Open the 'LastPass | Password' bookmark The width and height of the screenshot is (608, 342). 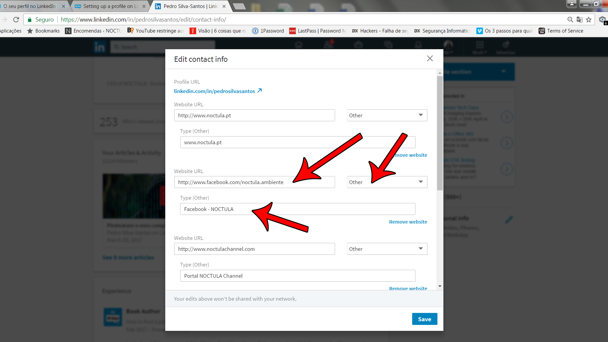tap(318, 31)
